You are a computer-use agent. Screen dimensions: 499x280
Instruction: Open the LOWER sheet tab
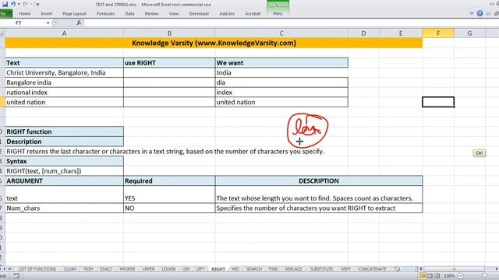pyautogui.click(x=168, y=269)
